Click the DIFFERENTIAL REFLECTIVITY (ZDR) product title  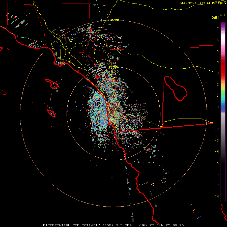tap(78, 225)
